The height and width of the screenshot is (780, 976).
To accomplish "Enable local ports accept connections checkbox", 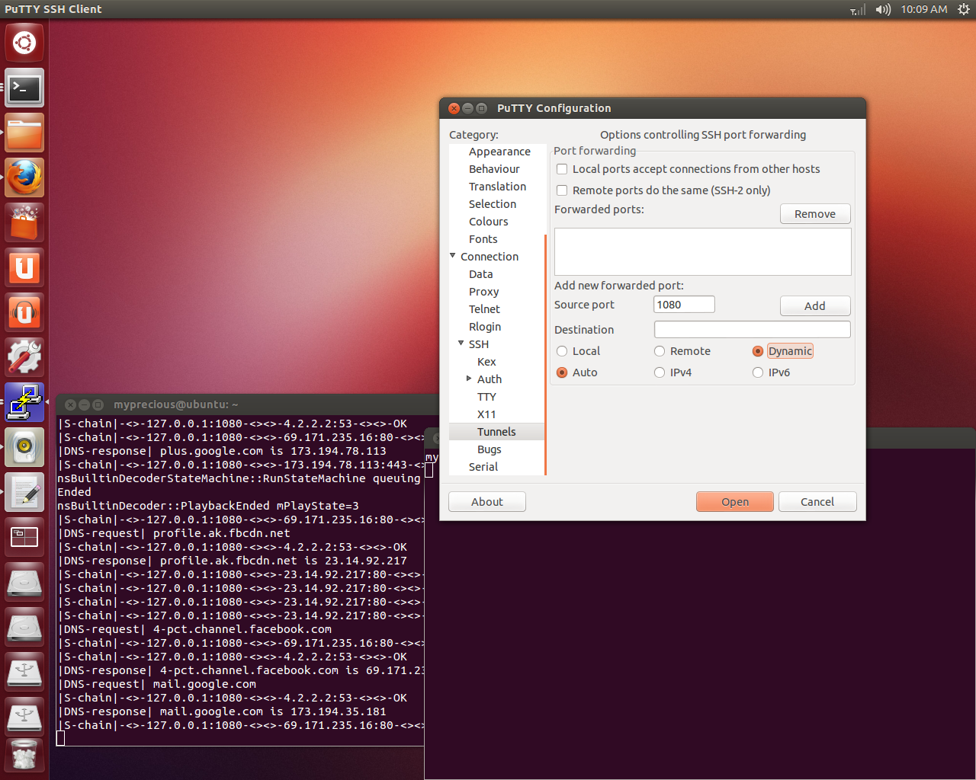I will coord(562,169).
